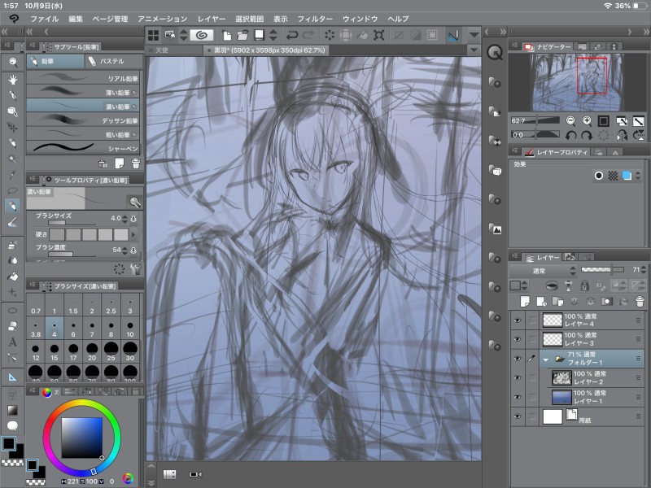
Task: Adjust layer opacity stepper arrows
Action: [x=643, y=270]
